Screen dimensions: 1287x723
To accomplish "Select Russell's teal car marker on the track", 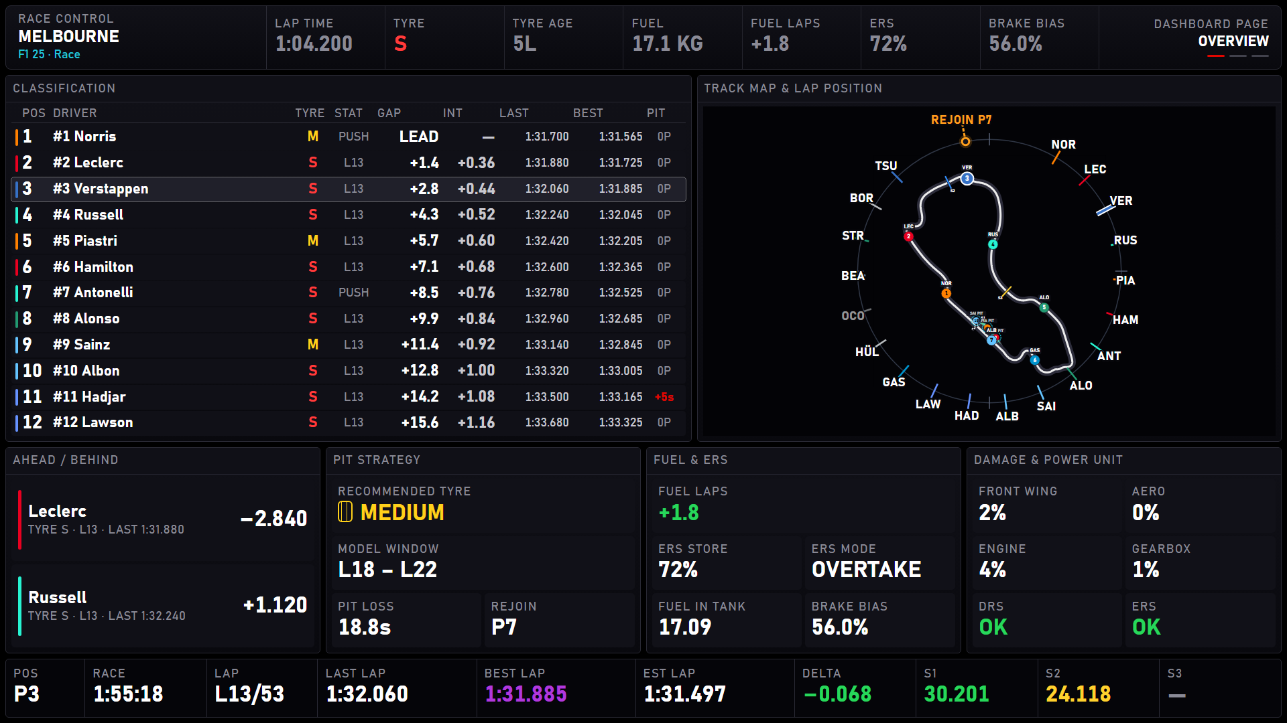I will [x=993, y=244].
